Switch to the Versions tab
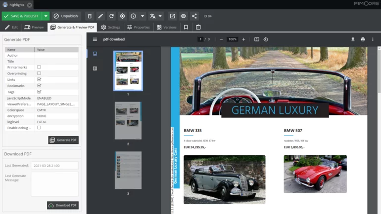The height and width of the screenshot is (214, 381). [166, 27]
